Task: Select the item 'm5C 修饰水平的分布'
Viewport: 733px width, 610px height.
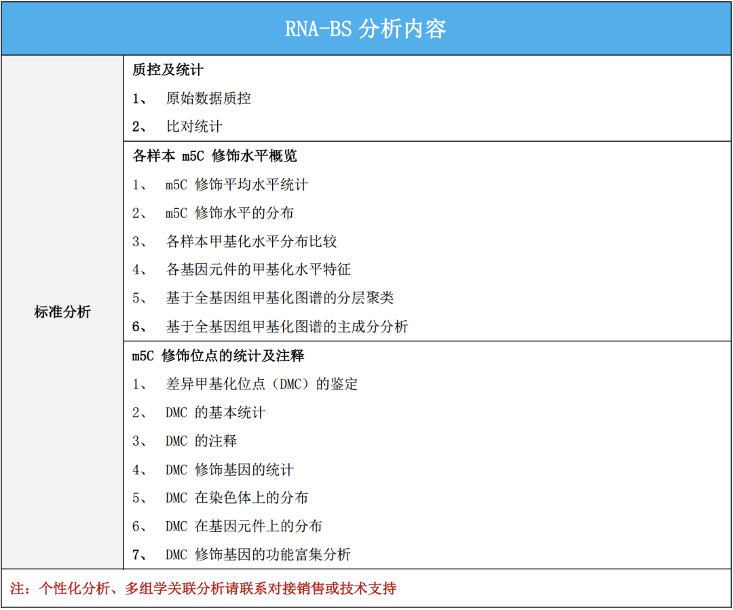Action: 229,213
